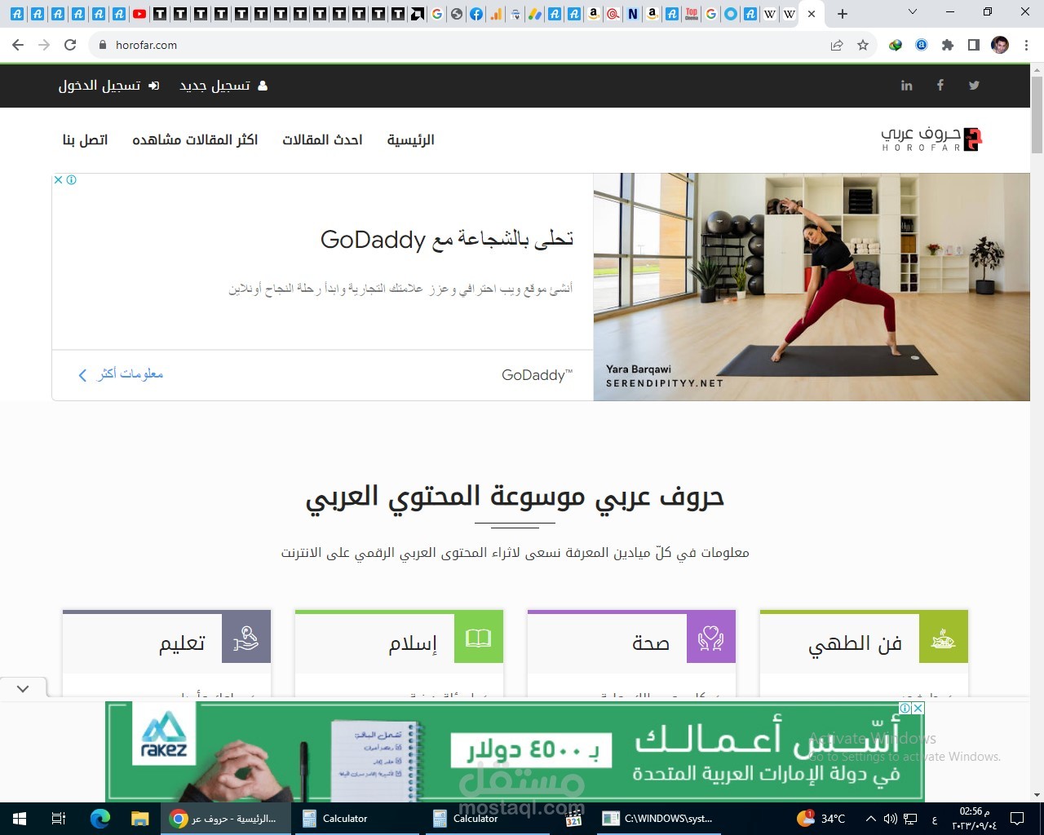Click the Horofar site logo
The width and height of the screenshot is (1044, 835).
point(931,139)
